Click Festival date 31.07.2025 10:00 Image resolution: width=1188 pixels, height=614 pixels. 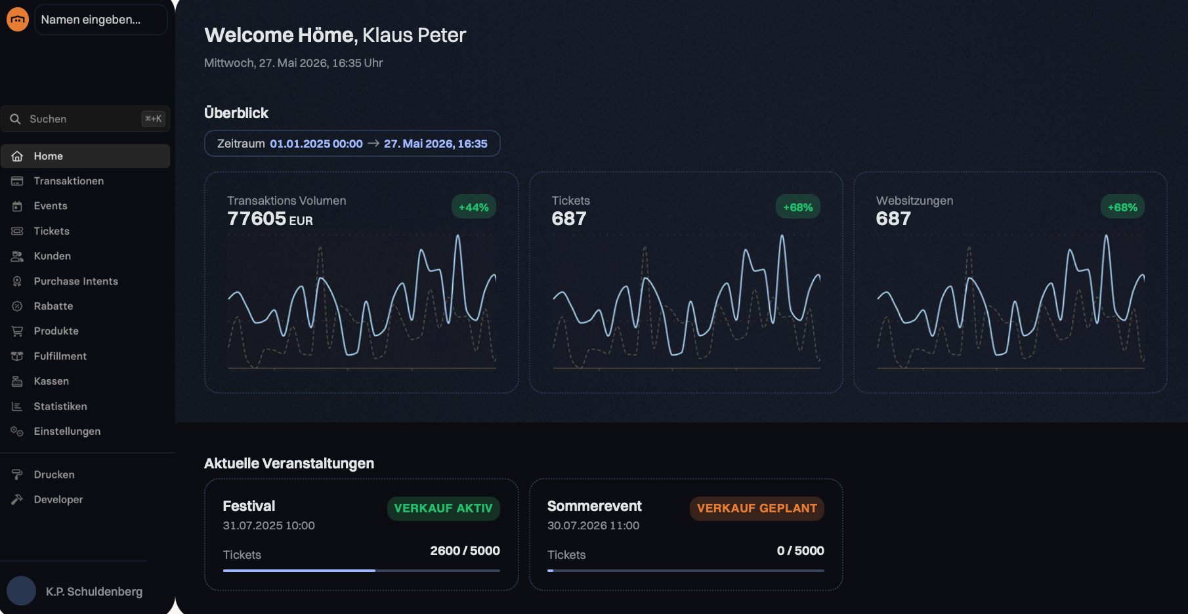coord(268,525)
